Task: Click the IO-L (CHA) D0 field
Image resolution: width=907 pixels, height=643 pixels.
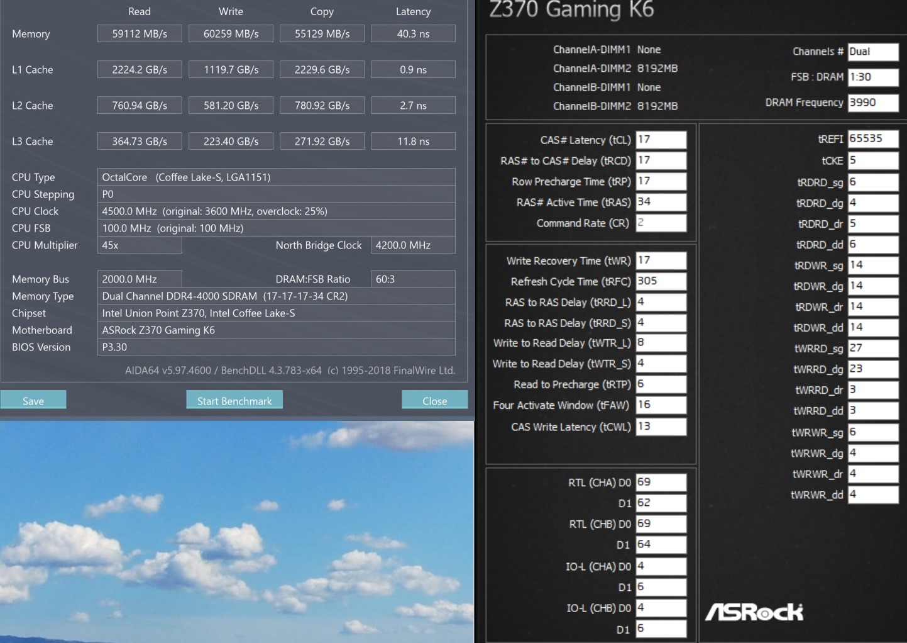Action: pos(661,566)
